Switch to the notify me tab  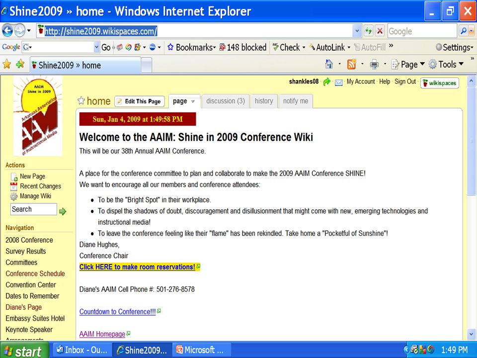coord(296,101)
